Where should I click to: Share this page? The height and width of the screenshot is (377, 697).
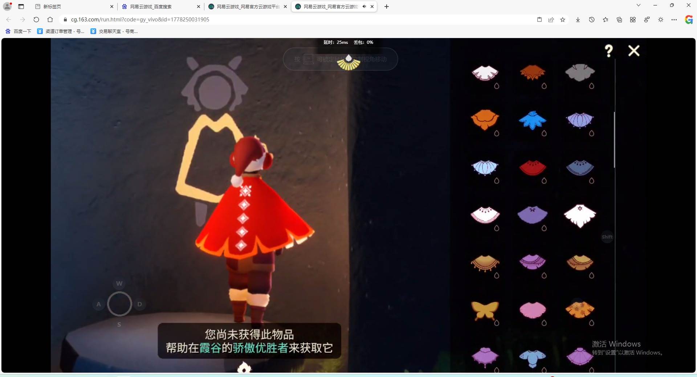pyautogui.click(x=551, y=20)
